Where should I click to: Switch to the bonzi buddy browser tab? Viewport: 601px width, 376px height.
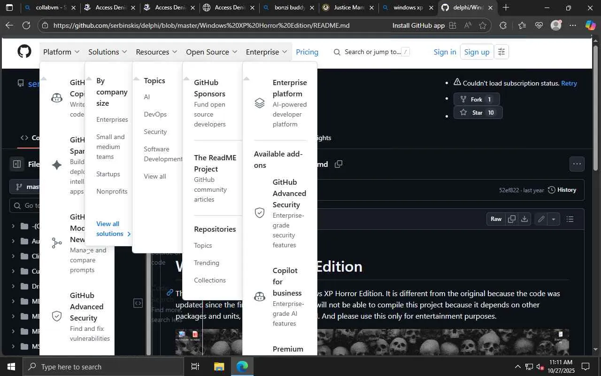289,8
